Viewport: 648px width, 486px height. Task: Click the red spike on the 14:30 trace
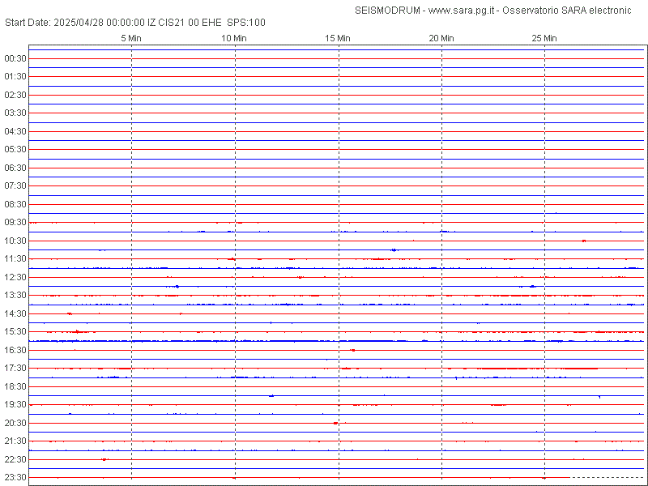tap(70, 313)
